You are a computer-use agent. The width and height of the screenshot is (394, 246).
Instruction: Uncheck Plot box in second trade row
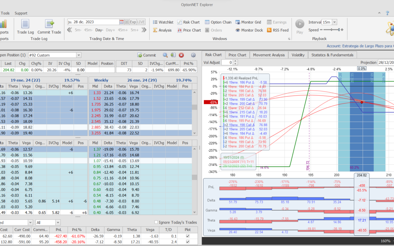tap(188, 242)
